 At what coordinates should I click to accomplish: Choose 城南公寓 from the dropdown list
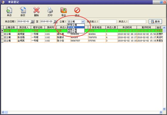pyautogui.click(x=76, y=29)
